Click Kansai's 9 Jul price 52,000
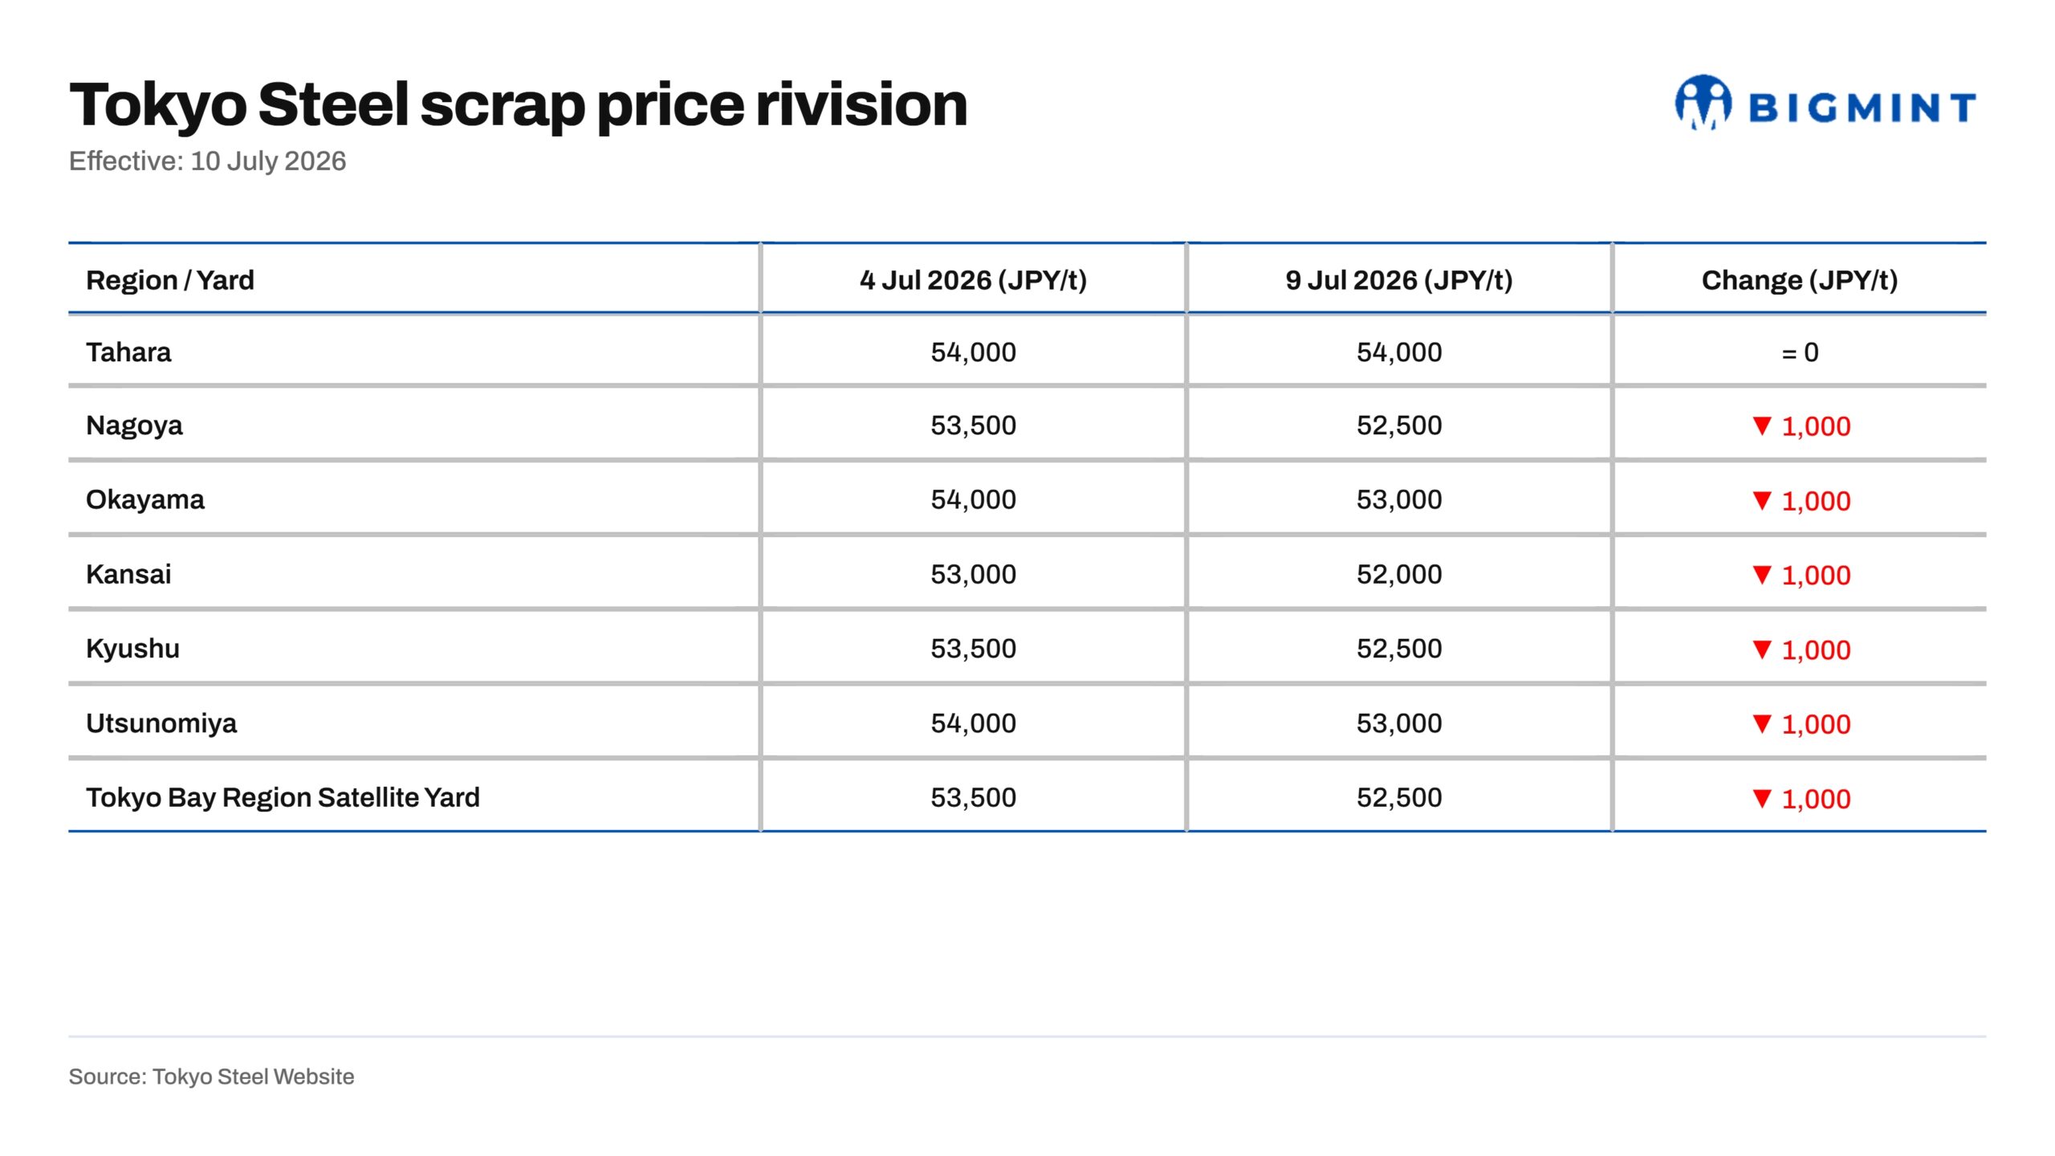 [1399, 574]
